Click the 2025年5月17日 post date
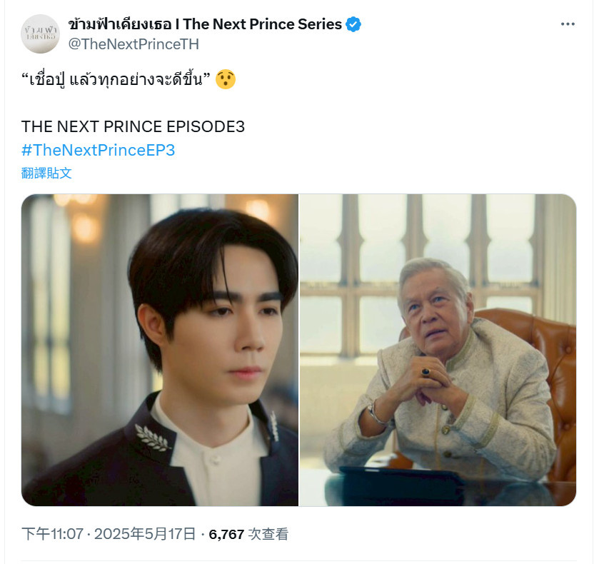The height and width of the screenshot is (564, 594). click(145, 534)
